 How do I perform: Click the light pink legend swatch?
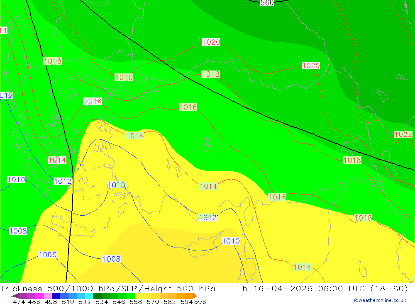pyautogui.click(x=48, y=296)
